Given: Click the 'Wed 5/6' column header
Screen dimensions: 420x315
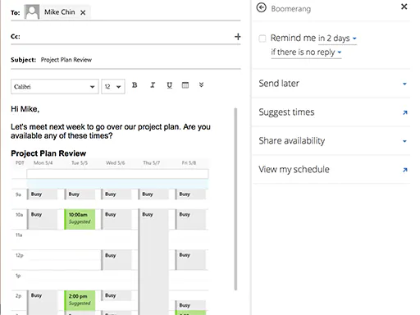Looking at the screenshot, I should 116,162.
